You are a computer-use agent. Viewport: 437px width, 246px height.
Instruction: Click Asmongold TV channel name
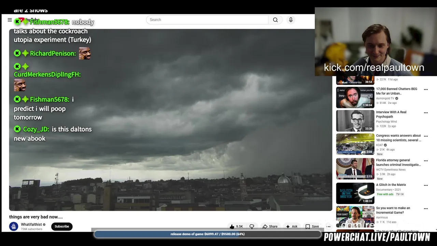click(385, 98)
